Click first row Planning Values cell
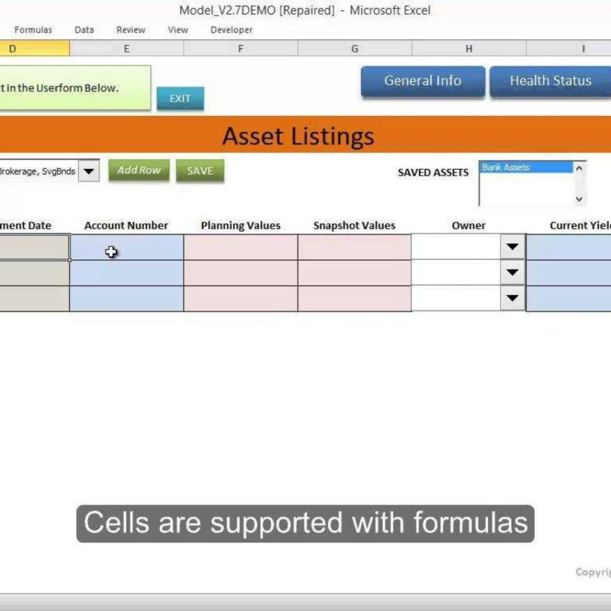The image size is (611, 611). (241, 247)
